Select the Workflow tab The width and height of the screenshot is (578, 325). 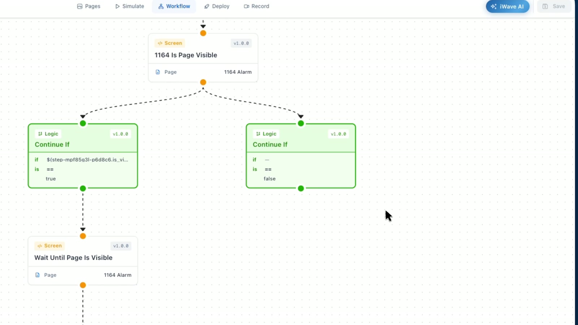(x=174, y=6)
